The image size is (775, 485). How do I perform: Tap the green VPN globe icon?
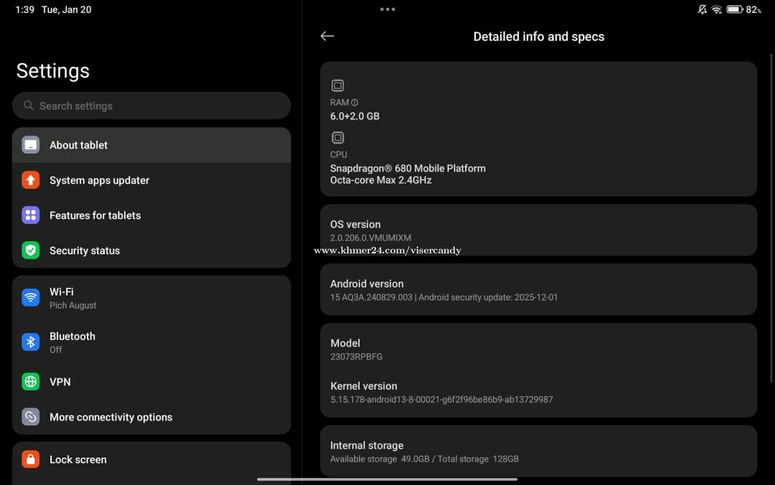pyautogui.click(x=30, y=382)
